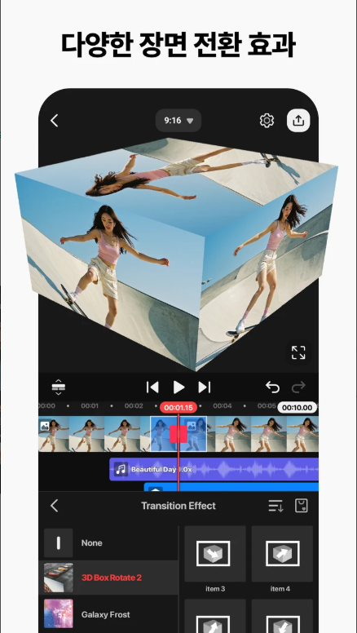This screenshot has width=357, height=633.
Task: Select the first video clip thumbnail
Action: tap(54, 434)
